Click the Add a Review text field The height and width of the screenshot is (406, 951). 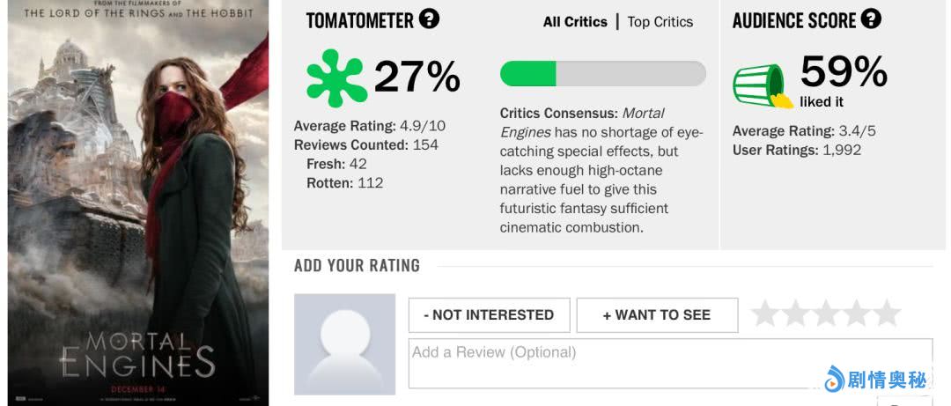pos(669,363)
